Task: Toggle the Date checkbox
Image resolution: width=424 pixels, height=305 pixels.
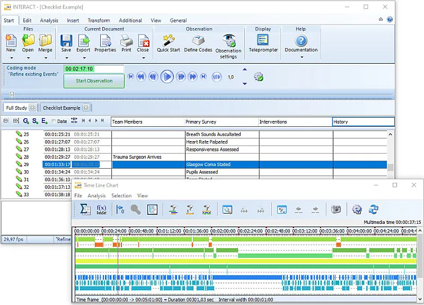Action: (54, 121)
